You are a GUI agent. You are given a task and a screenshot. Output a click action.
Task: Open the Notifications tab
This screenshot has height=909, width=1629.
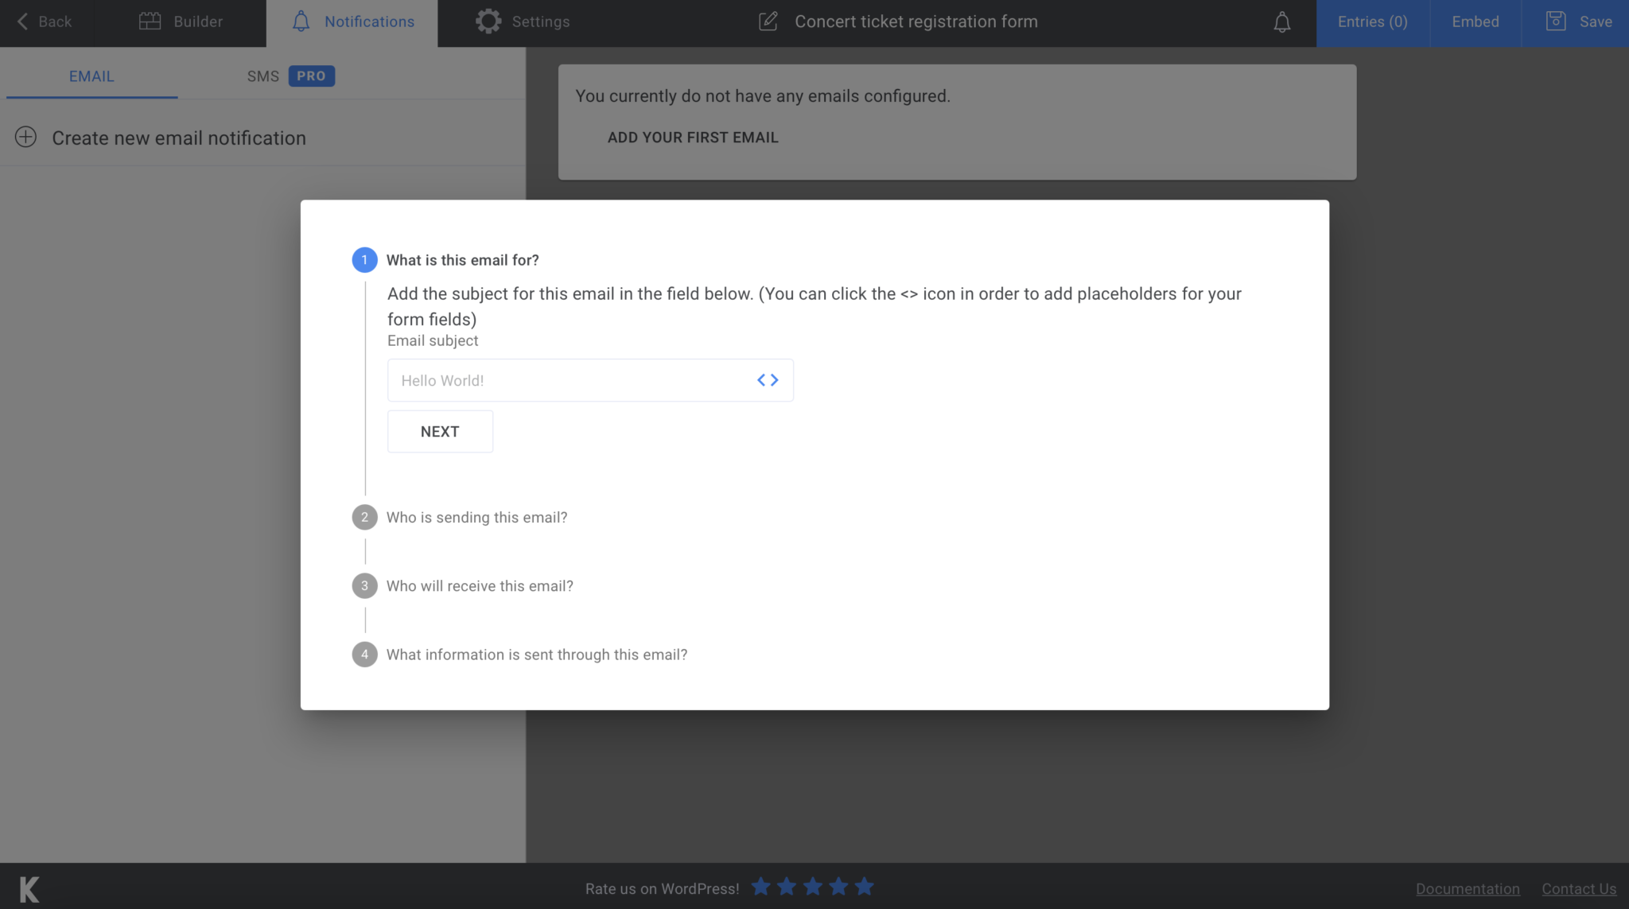(352, 21)
